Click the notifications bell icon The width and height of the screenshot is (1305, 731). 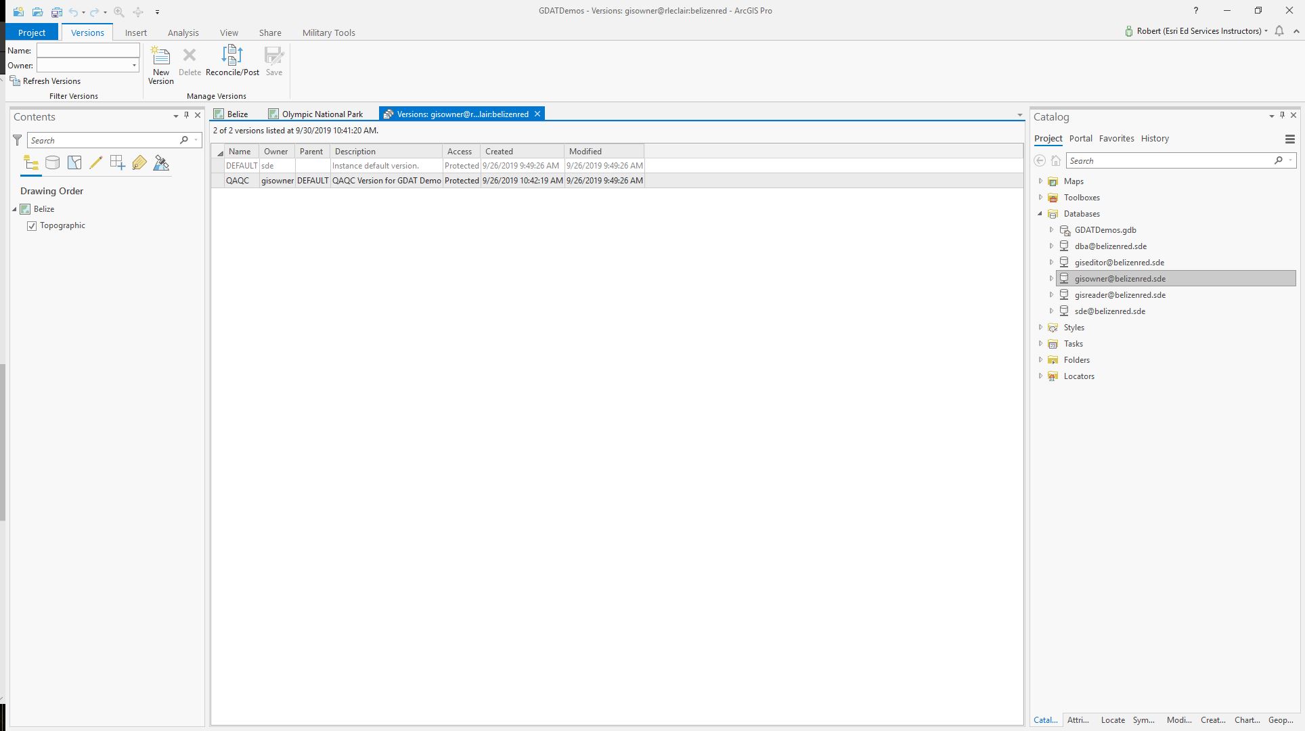tap(1279, 31)
